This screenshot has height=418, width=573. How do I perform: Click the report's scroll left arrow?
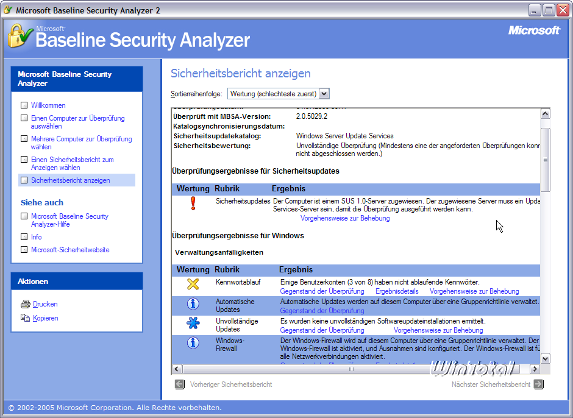pyautogui.click(x=177, y=369)
